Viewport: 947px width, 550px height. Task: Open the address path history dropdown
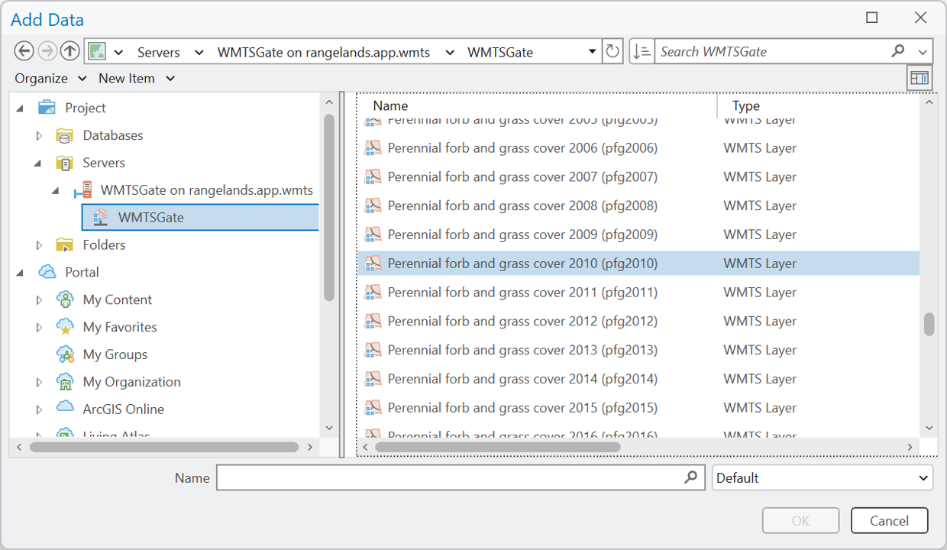click(x=592, y=52)
